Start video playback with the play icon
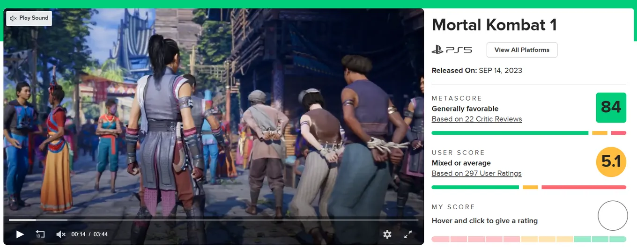The width and height of the screenshot is (637, 248). (20, 234)
